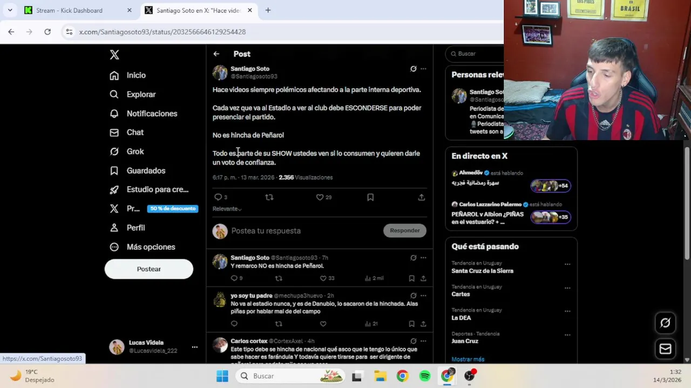
Task: Click repost icon on main post
Action: tap(269, 197)
